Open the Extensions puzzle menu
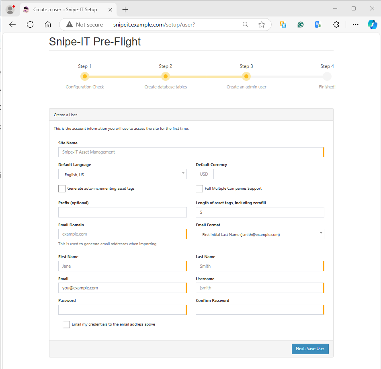 (336, 25)
